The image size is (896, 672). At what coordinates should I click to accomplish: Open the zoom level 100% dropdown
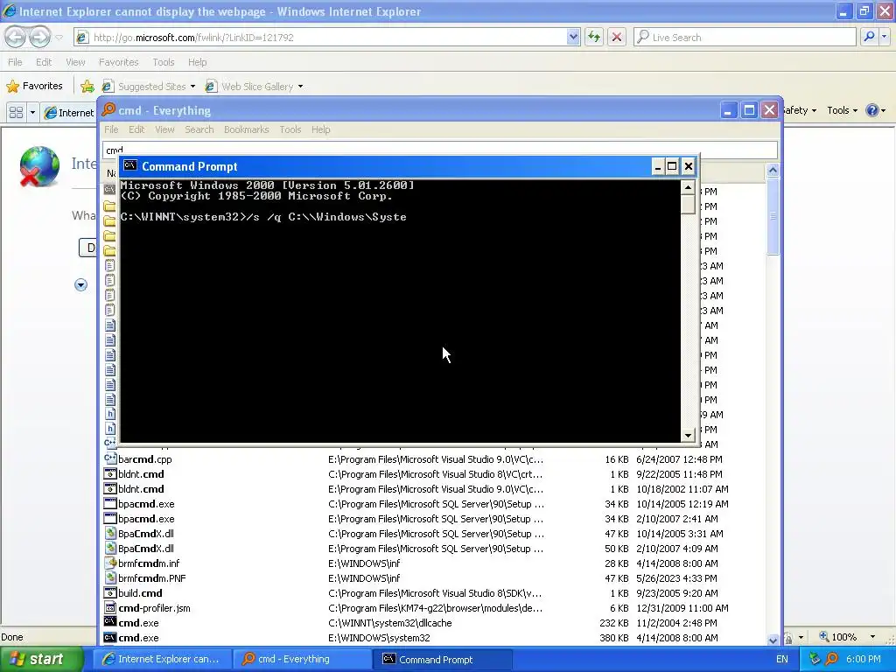872,637
